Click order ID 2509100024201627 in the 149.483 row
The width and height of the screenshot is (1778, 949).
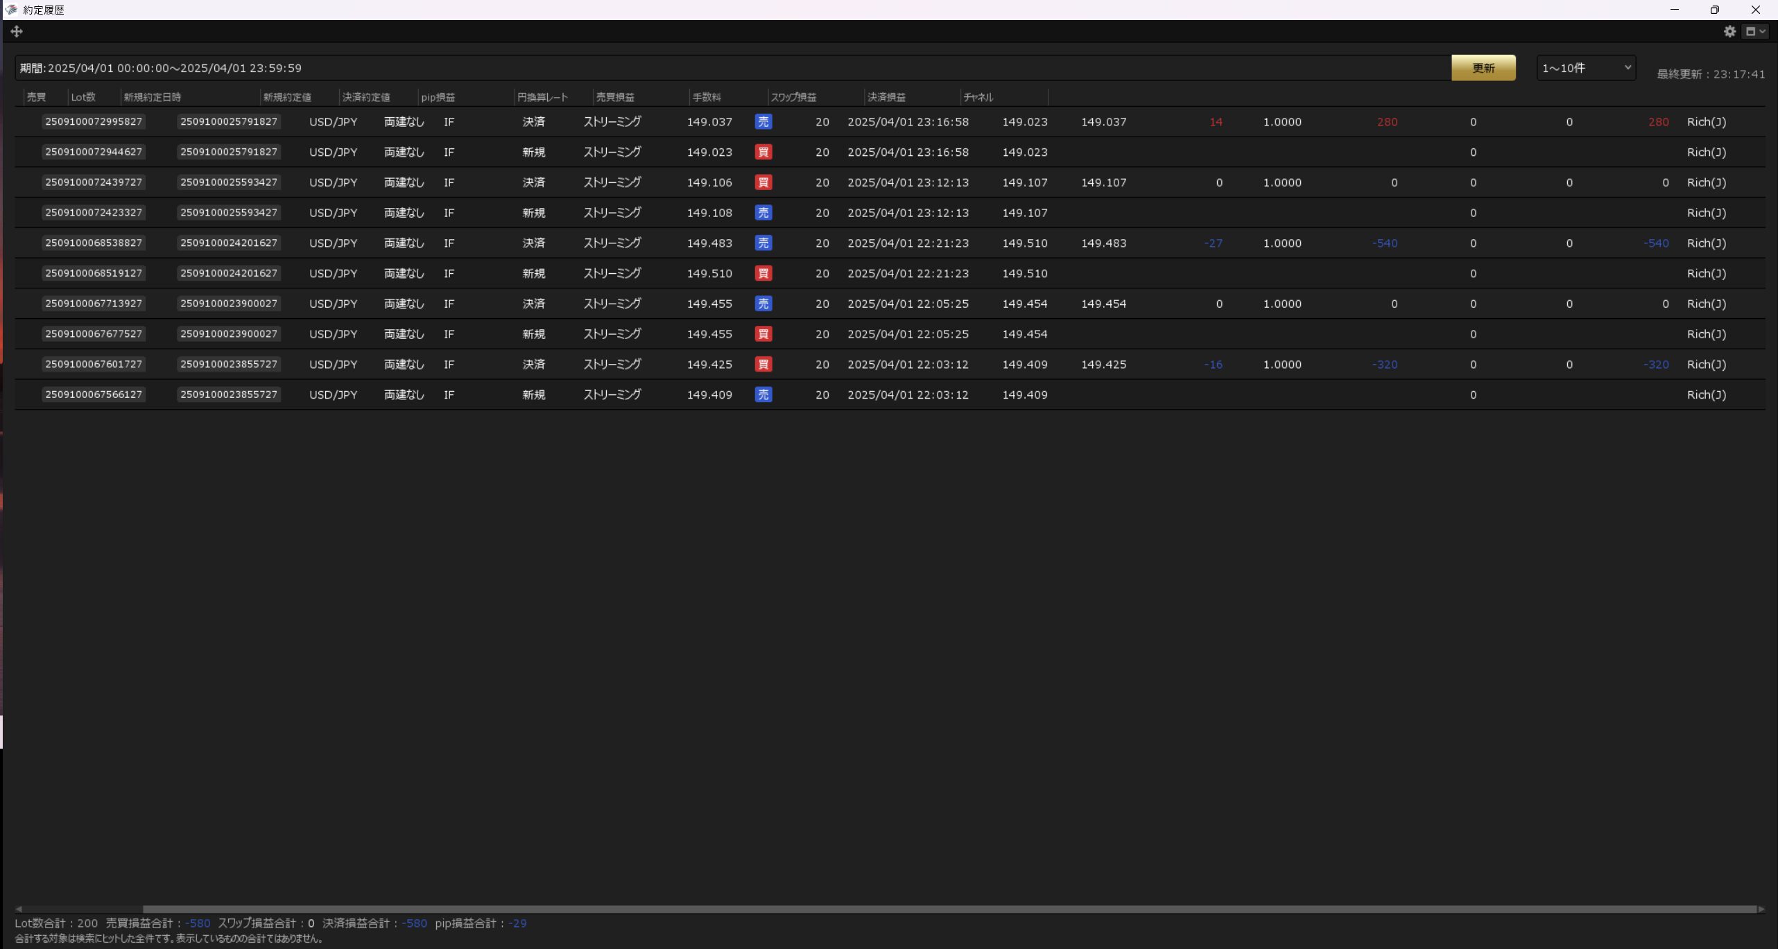[228, 243]
